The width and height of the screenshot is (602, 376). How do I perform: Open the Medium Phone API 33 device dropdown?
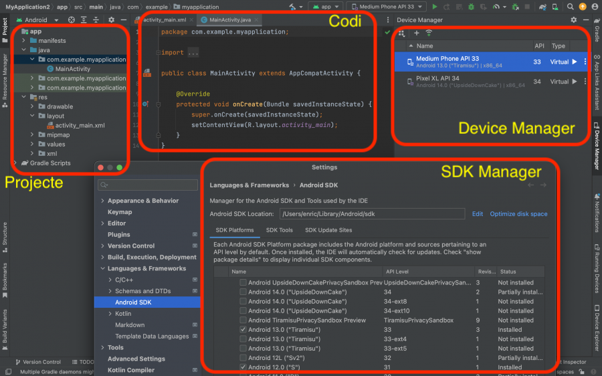click(x=387, y=7)
